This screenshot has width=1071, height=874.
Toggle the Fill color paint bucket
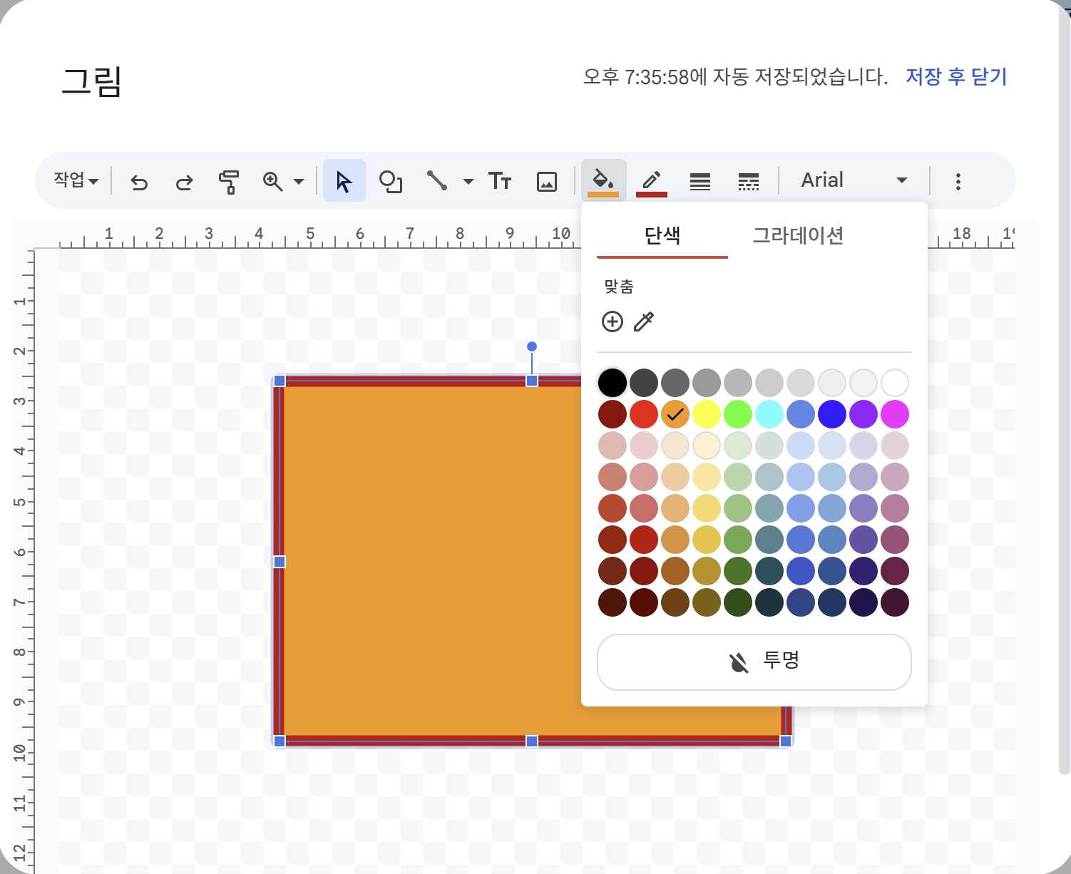point(604,181)
